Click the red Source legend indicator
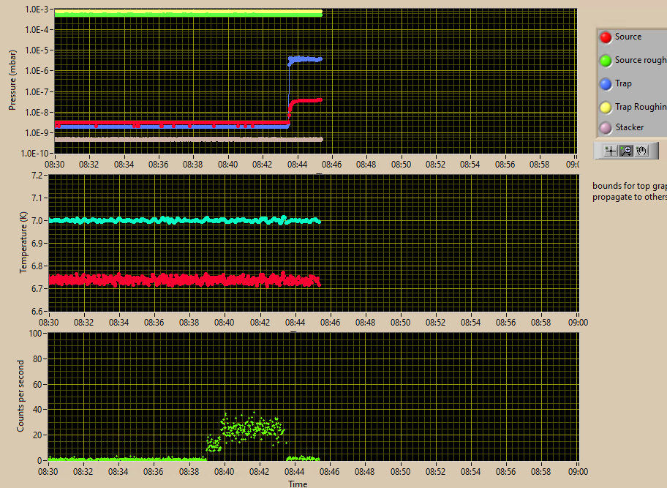 click(x=606, y=37)
